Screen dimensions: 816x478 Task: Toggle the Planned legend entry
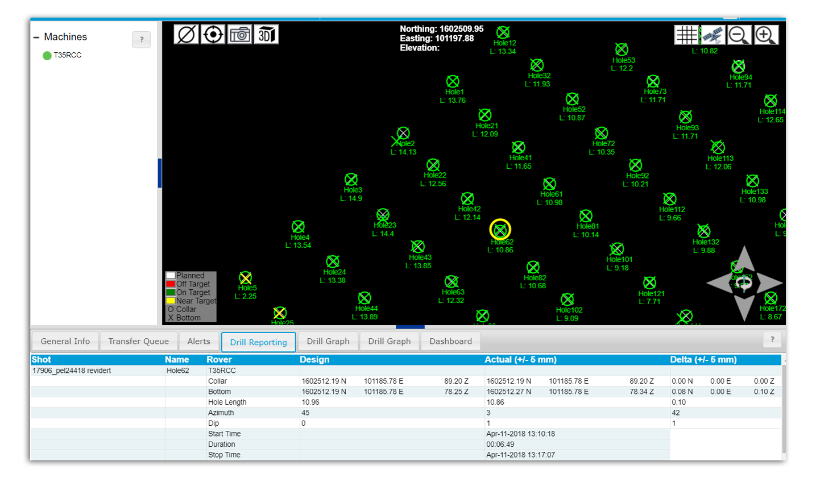tap(171, 275)
